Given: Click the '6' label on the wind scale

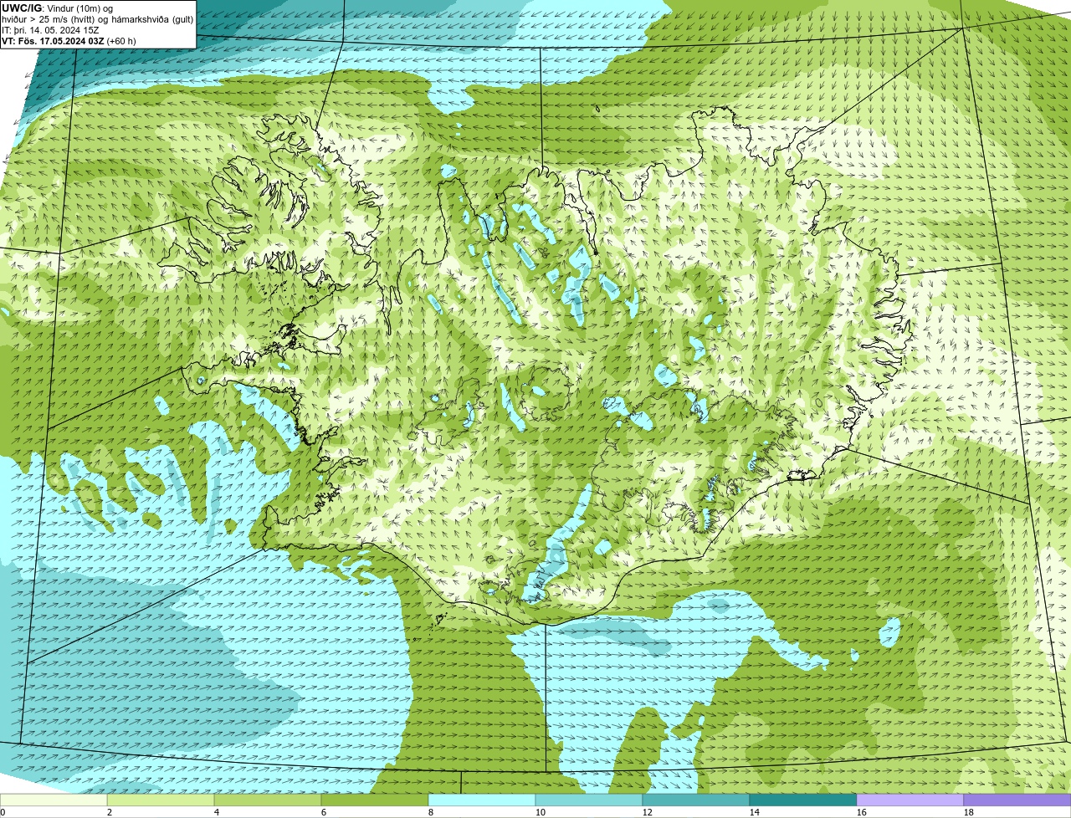Looking at the screenshot, I should [x=324, y=812].
